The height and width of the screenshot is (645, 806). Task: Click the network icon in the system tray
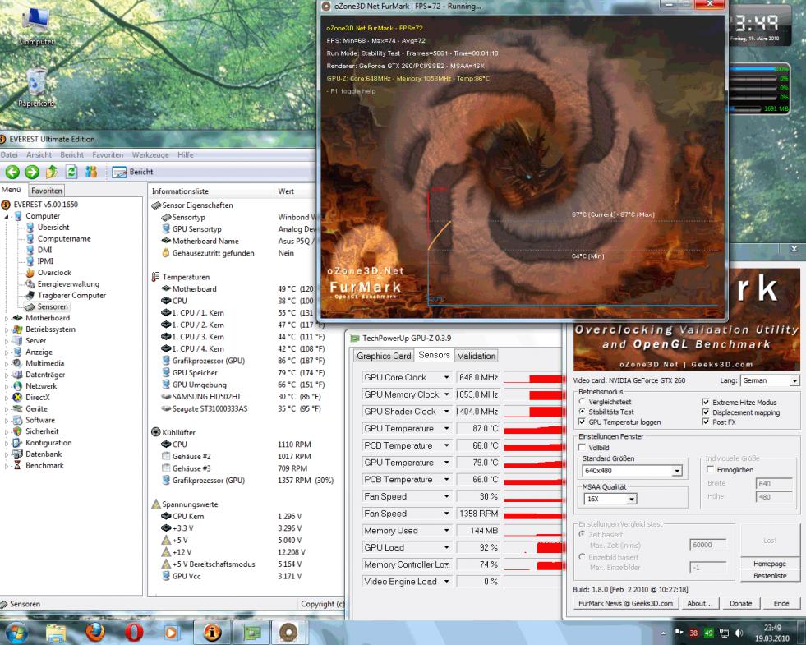724,633
